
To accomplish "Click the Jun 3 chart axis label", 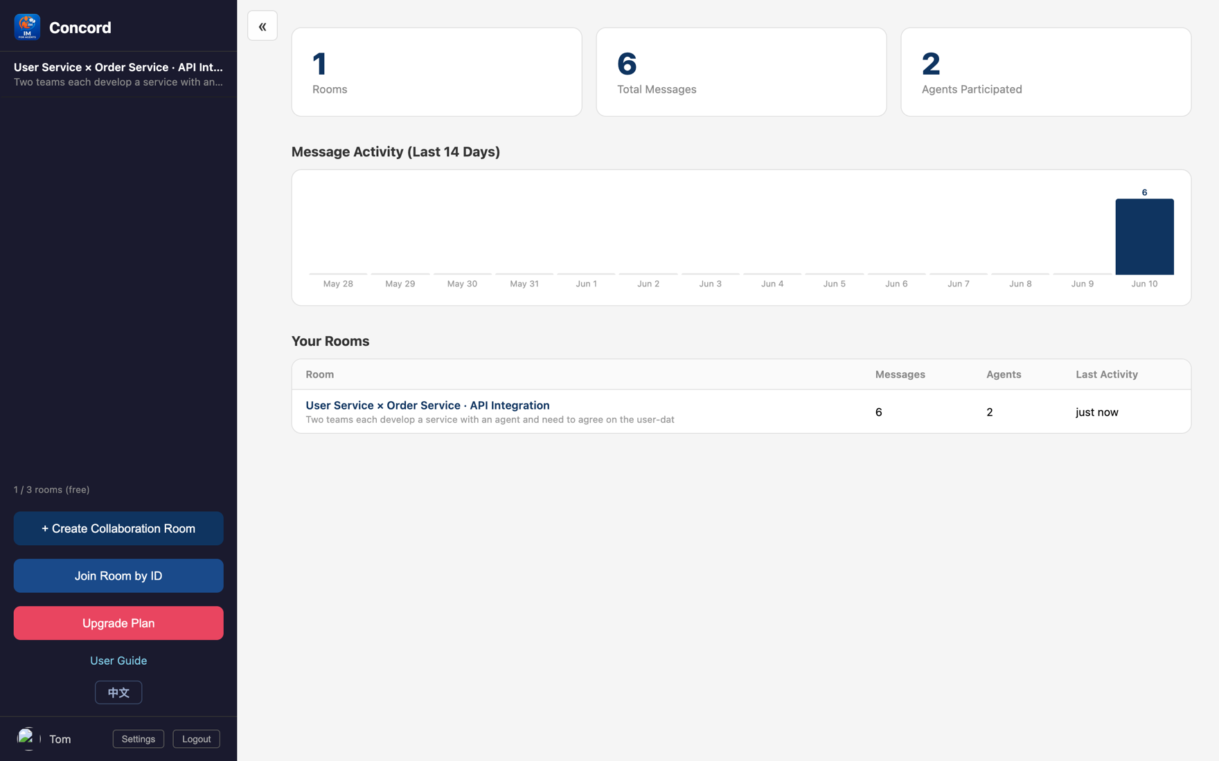I will (x=710, y=284).
